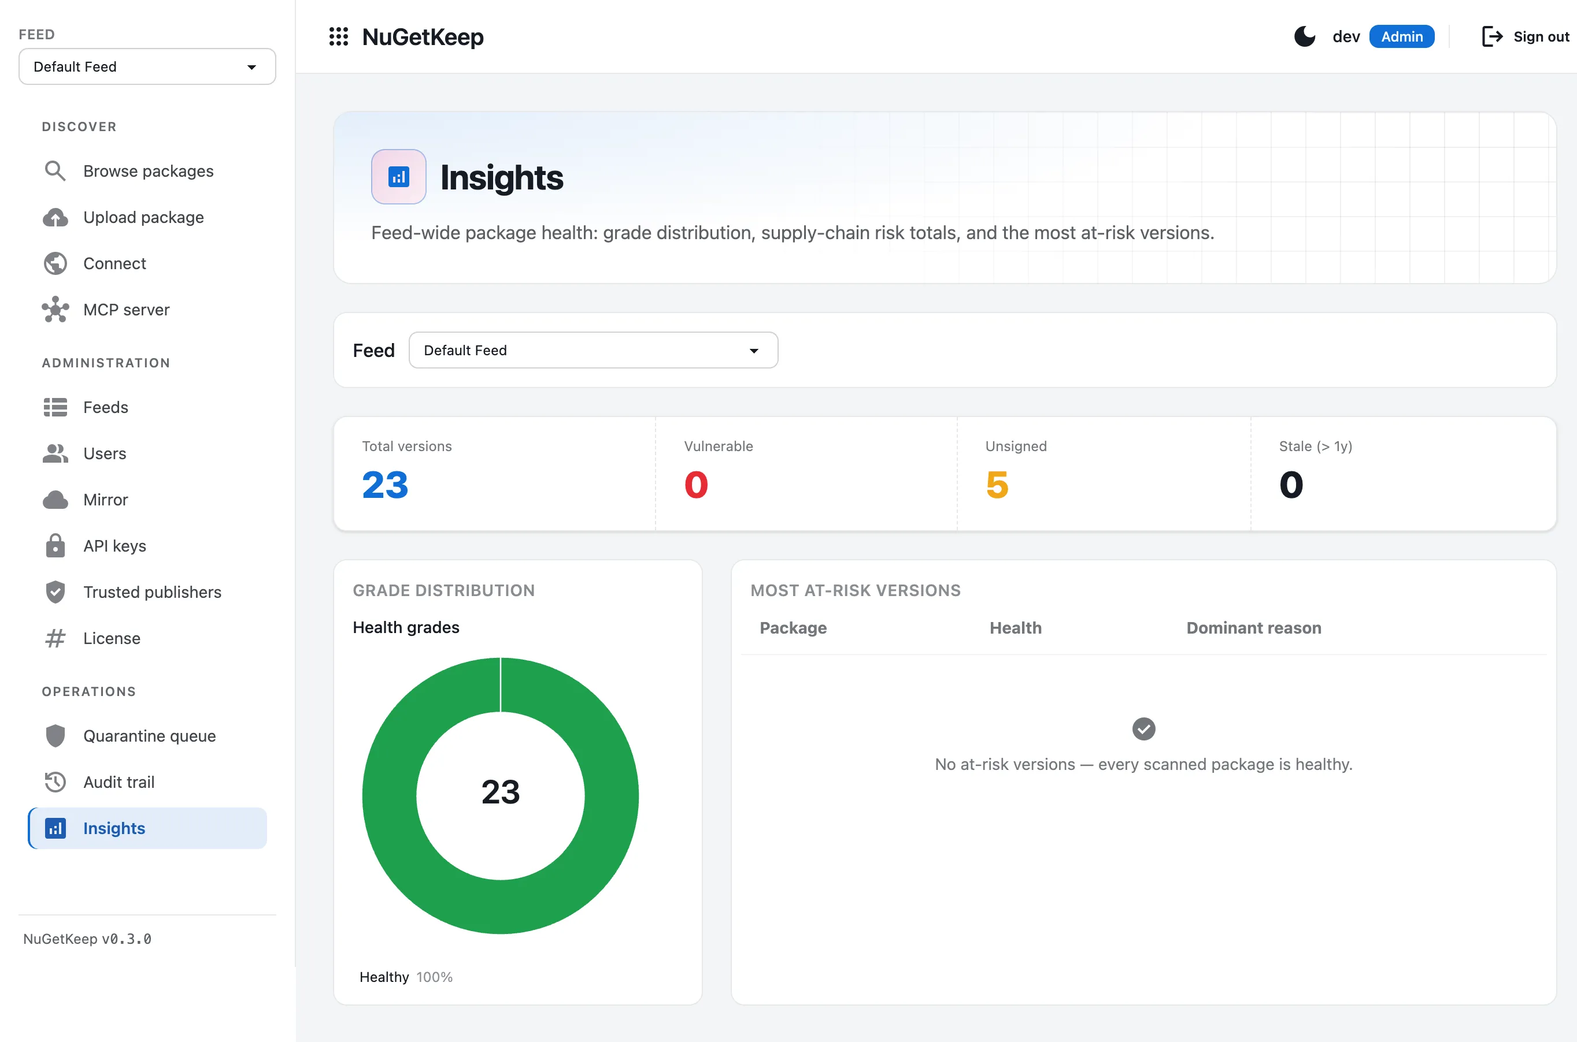This screenshot has width=1577, height=1042.
Task: Click the 'No at-risk versions' message
Action: [x=1143, y=764]
